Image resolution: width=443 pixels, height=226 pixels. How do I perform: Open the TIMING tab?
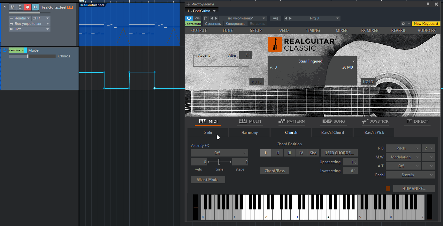[313, 31]
